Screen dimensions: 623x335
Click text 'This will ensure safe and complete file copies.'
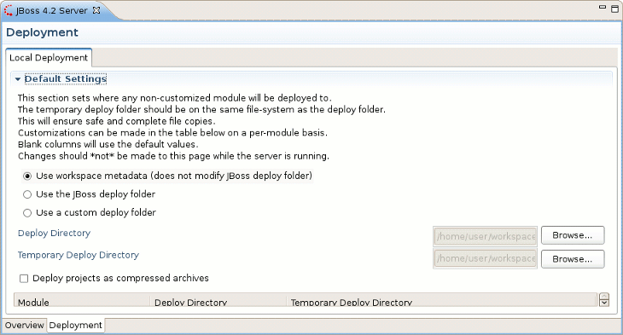pyautogui.click(x=116, y=121)
